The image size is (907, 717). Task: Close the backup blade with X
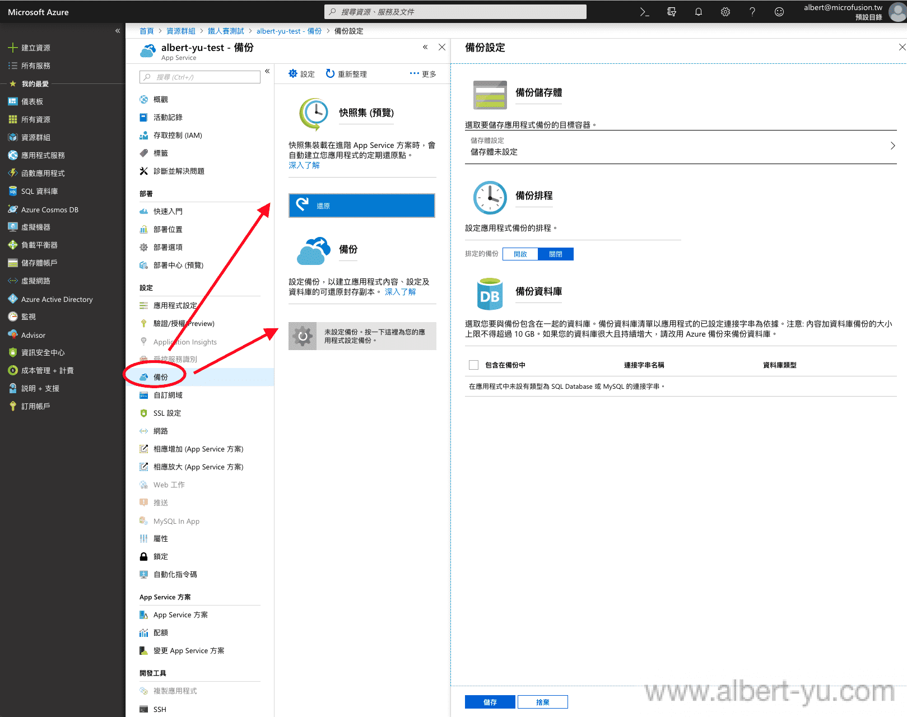point(442,47)
